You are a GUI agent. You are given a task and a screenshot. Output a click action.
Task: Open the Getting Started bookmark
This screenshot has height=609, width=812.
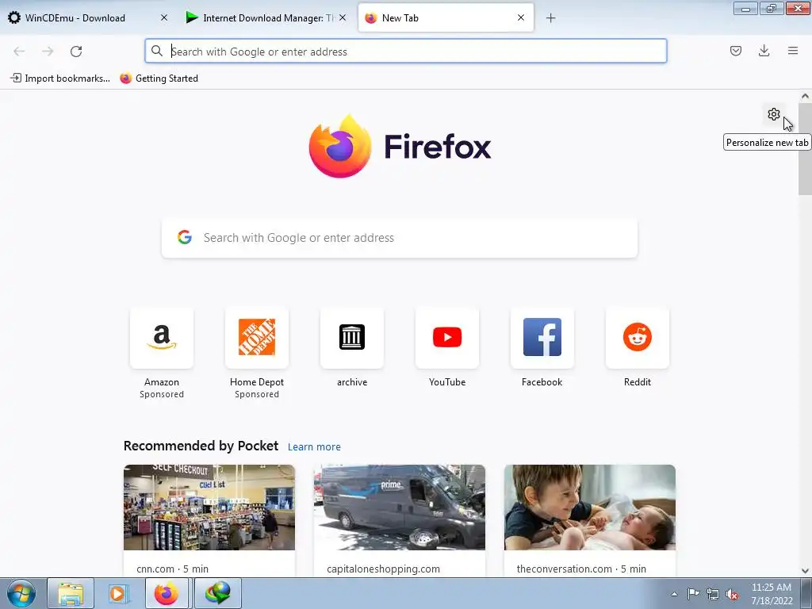159,79
